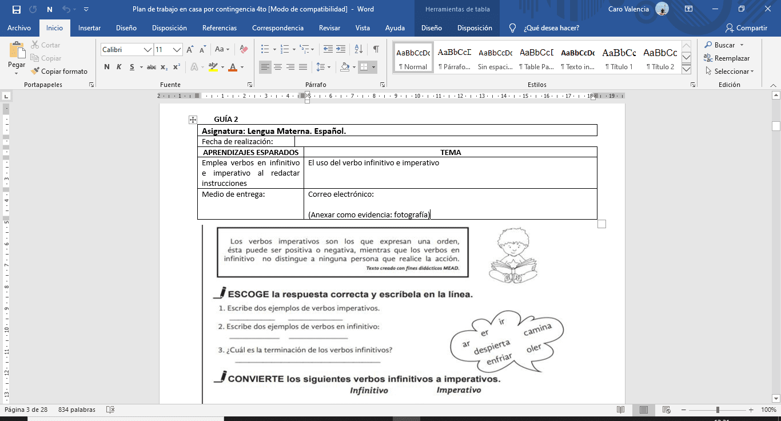Click the ¿Qué desea hacer? search box
Viewport: 781px width, 421px height.
coord(551,28)
